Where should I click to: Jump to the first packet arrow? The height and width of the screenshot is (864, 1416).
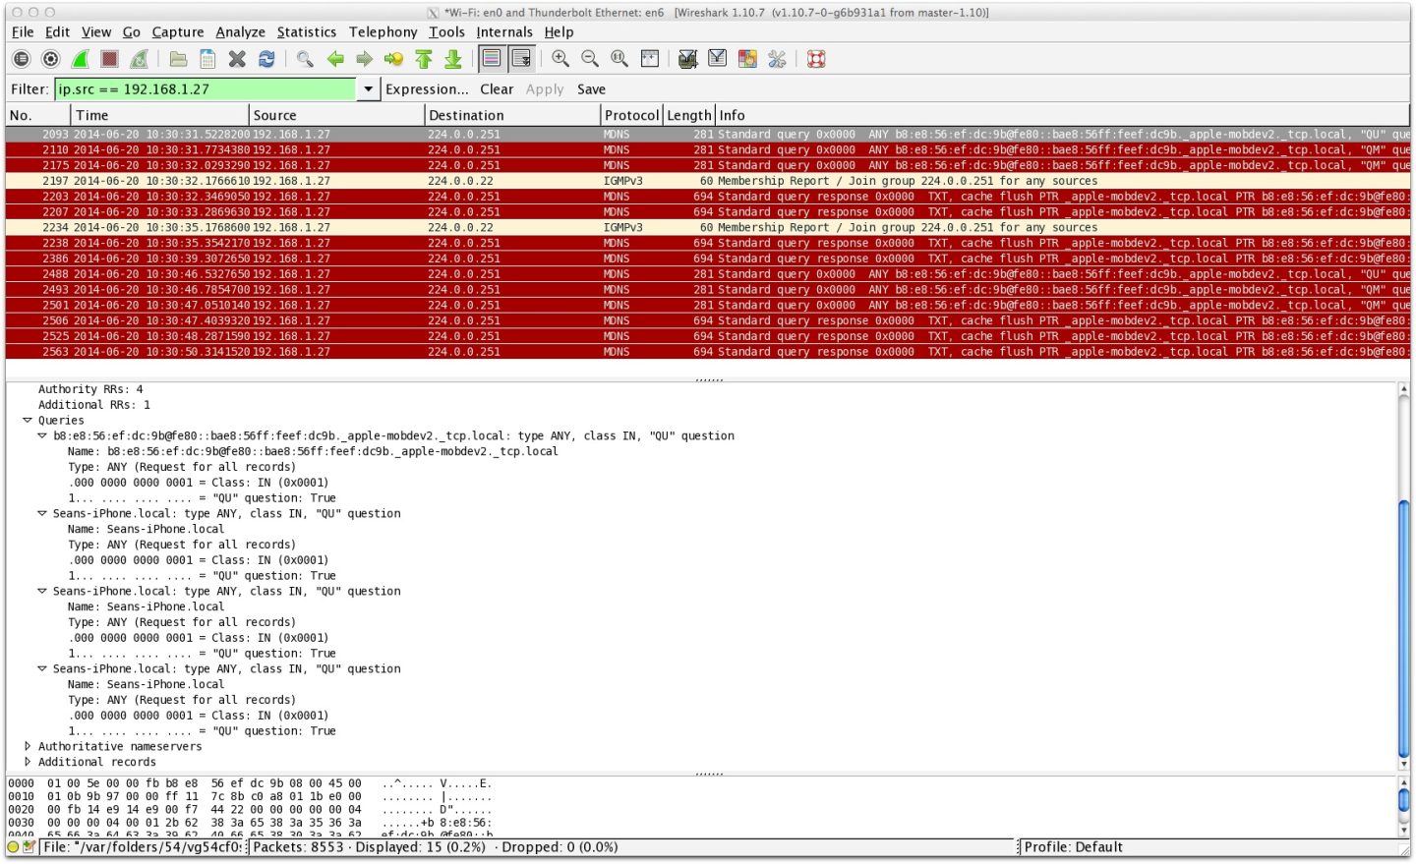coord(424,59)
